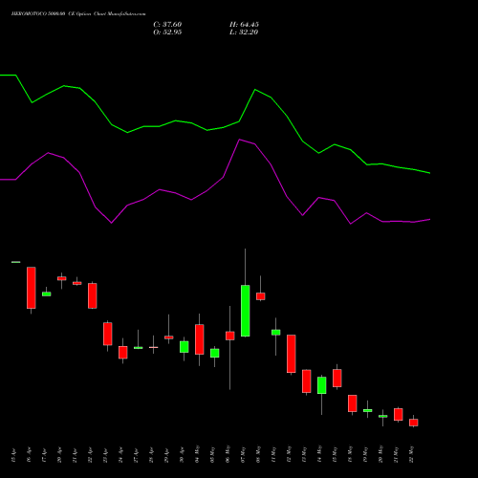Select the red candlestick above 13 May
Image resolution: width=478 pixels, height=478 pixels.
pyautogui.click(x=307, y=381)
